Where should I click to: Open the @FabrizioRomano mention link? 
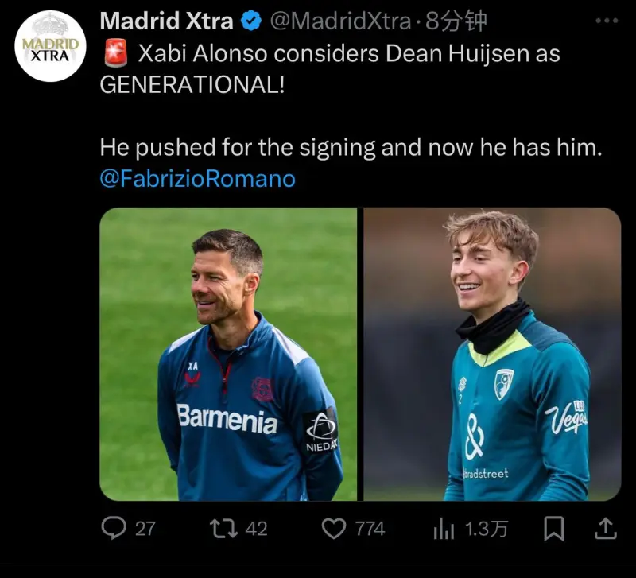click(197, 178)
